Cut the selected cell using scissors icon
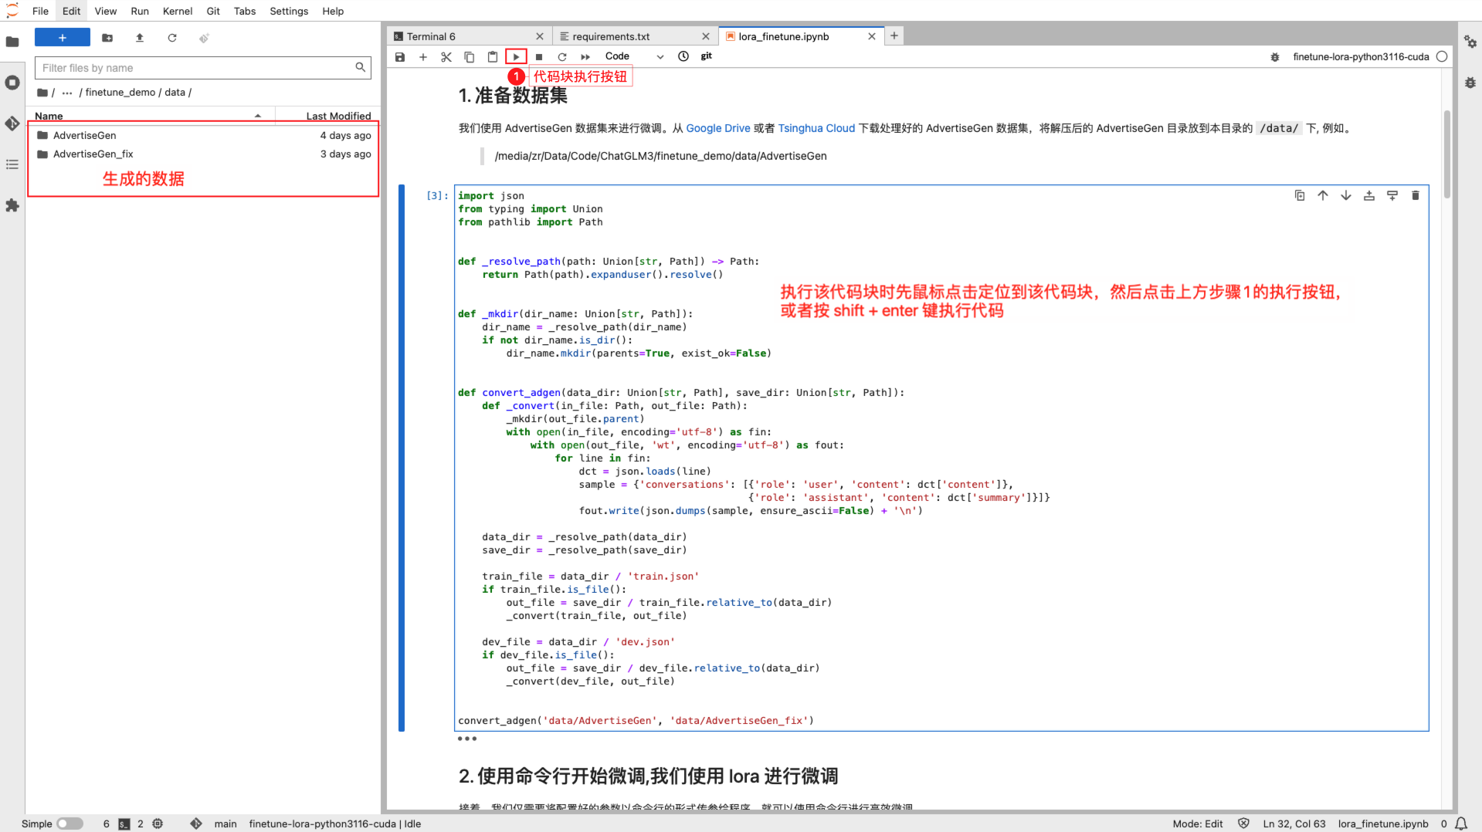The width and height of the screenshot is (1482, 832). (x=446, y=56)
